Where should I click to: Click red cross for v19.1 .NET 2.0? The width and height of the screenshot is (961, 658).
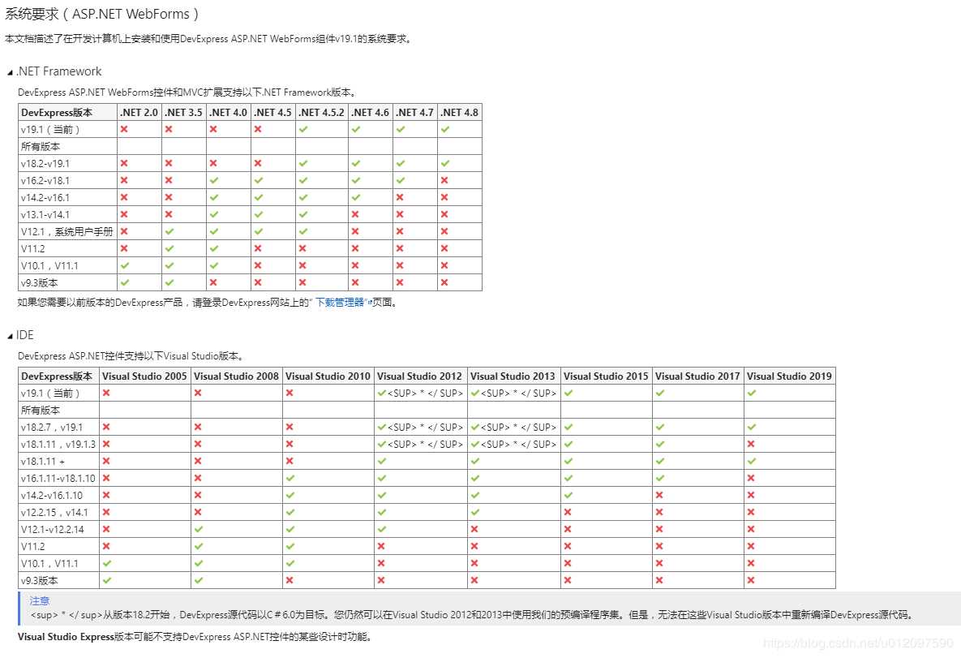(x=124, y=129)
